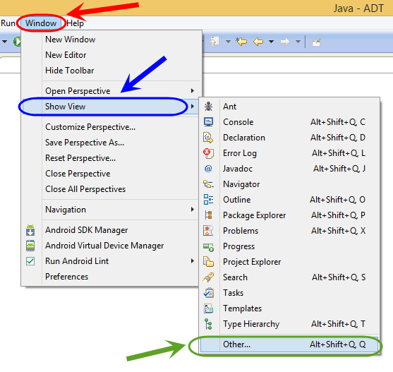Click the Package Explorer icon
Screen dimensions: 393x372
pos(208,215)
